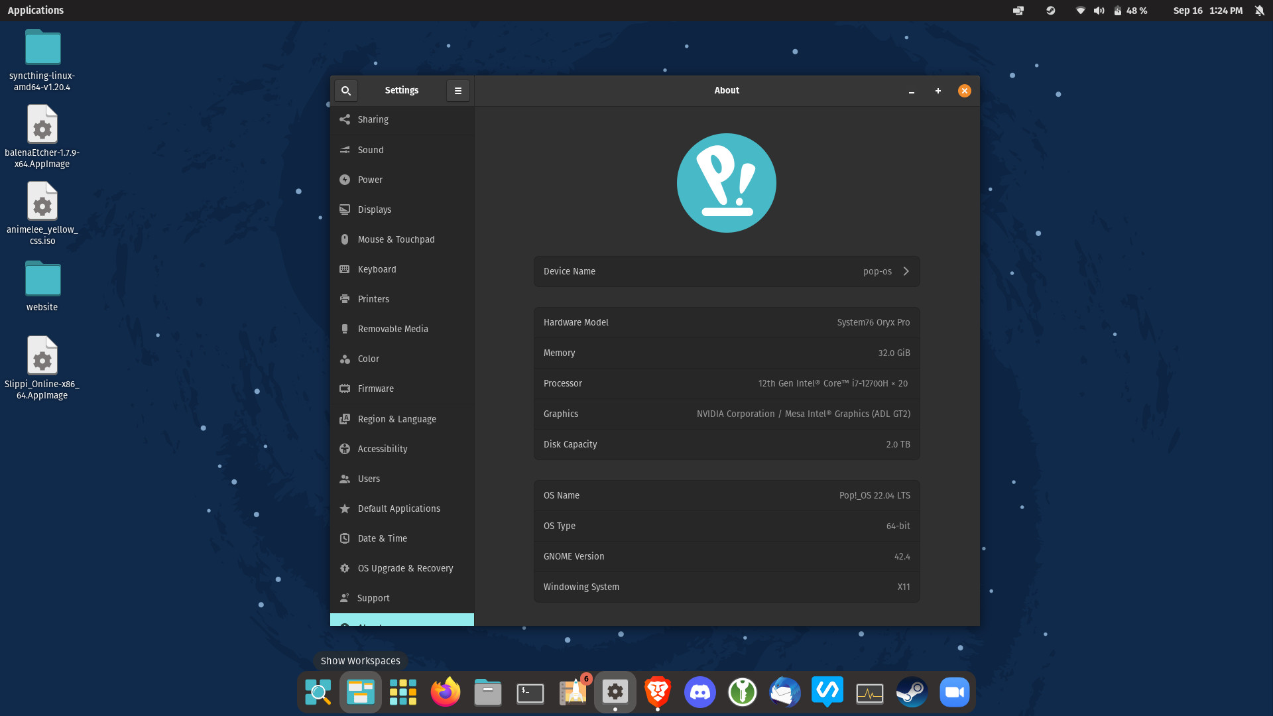Open the Settings search button
Image resolution: width=1273 pixels, height=716 pixels.
coord(345,91)
